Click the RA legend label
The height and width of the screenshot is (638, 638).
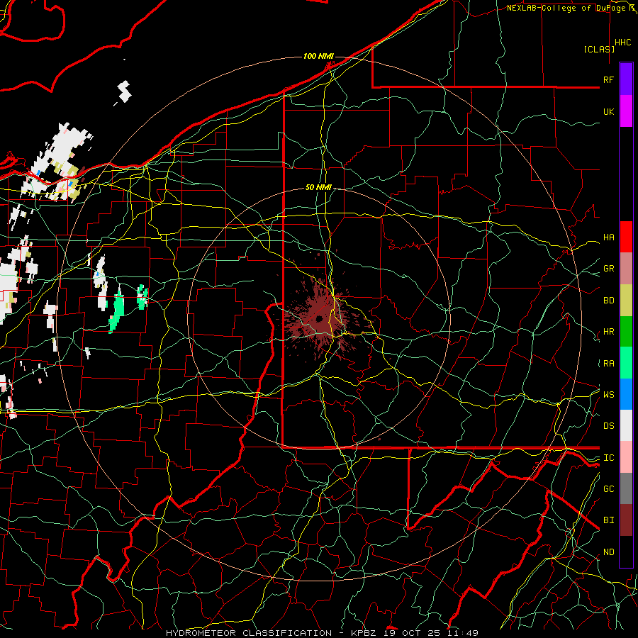(x=608, y=364)
